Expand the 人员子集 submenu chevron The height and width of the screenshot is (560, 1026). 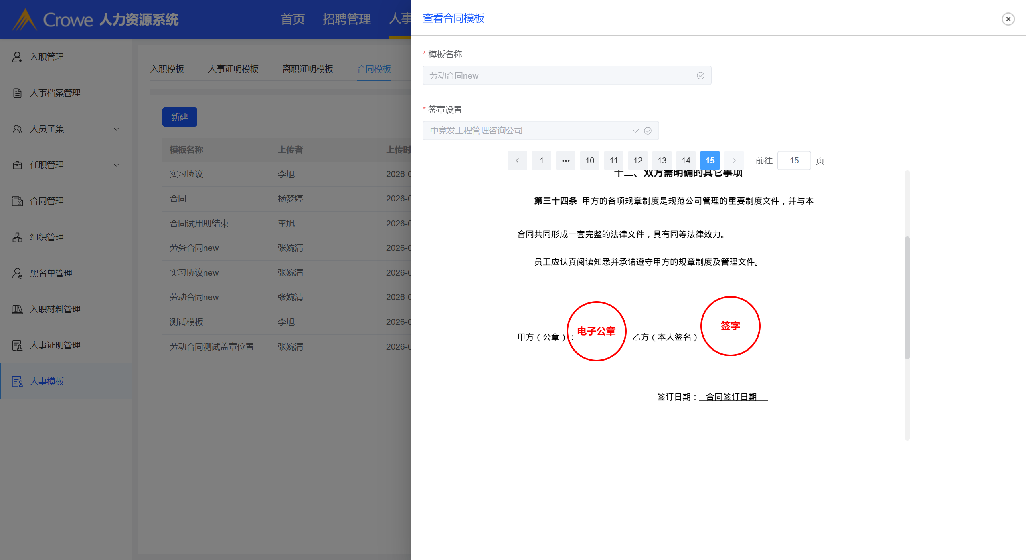tap(116, 129)
